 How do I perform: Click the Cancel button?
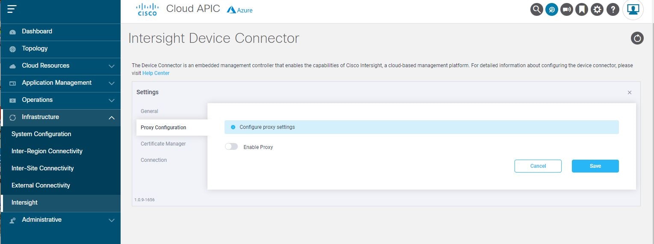(538, 166)
